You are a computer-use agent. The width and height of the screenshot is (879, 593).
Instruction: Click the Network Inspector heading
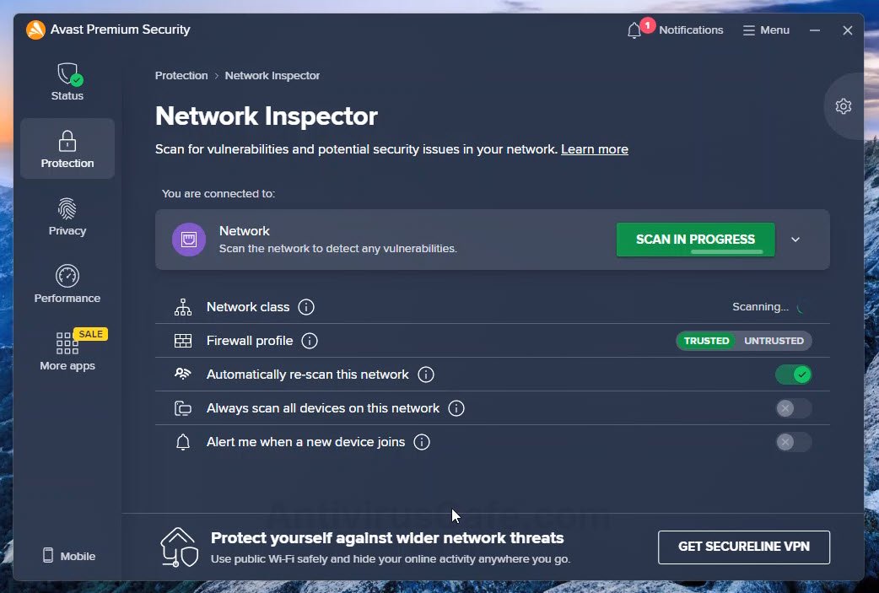pos(267,116)
